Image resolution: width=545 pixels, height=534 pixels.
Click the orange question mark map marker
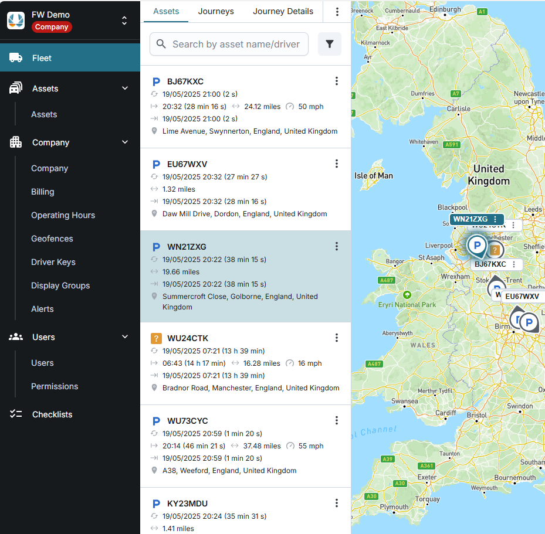pos(496,250)
